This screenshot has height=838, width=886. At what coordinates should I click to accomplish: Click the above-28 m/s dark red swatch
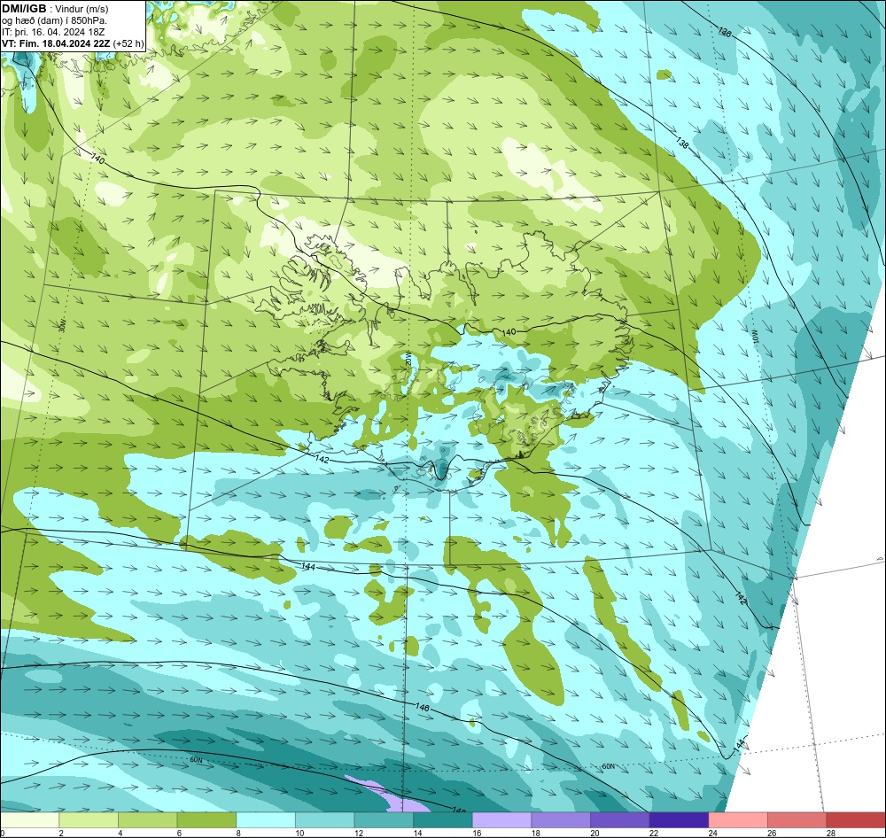tap(856, 820)
